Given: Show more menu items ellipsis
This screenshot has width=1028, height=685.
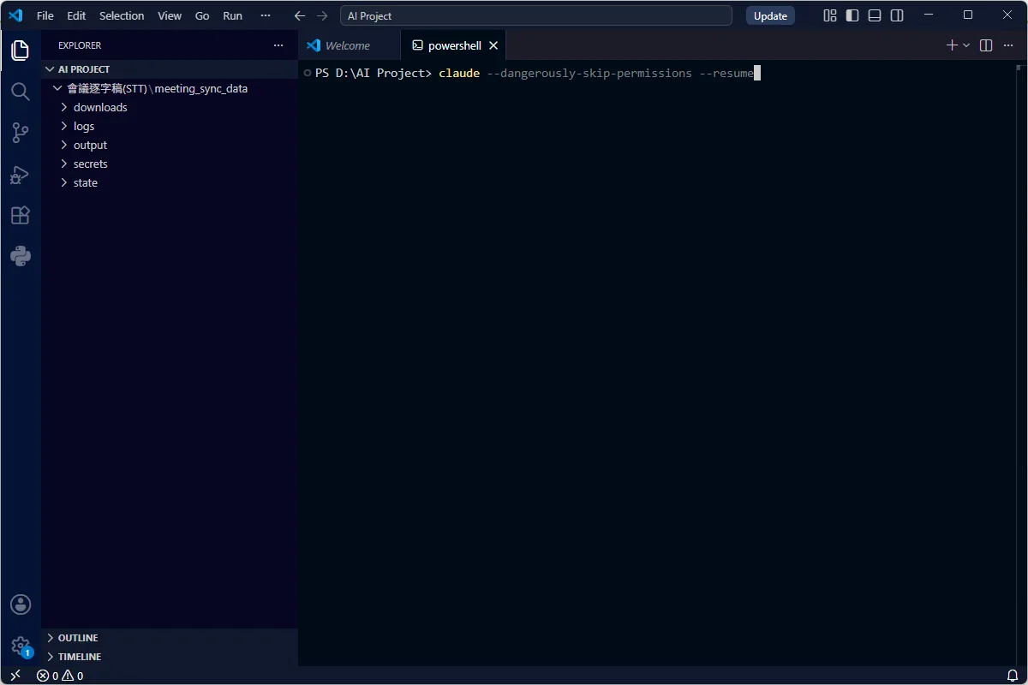Looking at the screenshot, I should (x=266, y=15).
